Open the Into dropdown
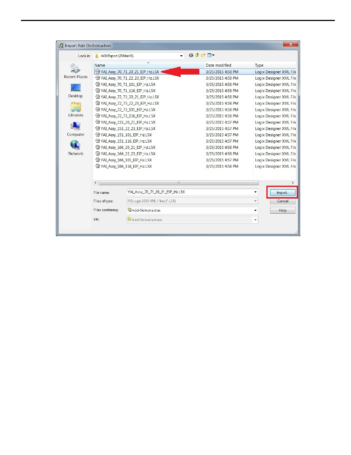Viewport: 351px width, 455px height. coord(255,220)
